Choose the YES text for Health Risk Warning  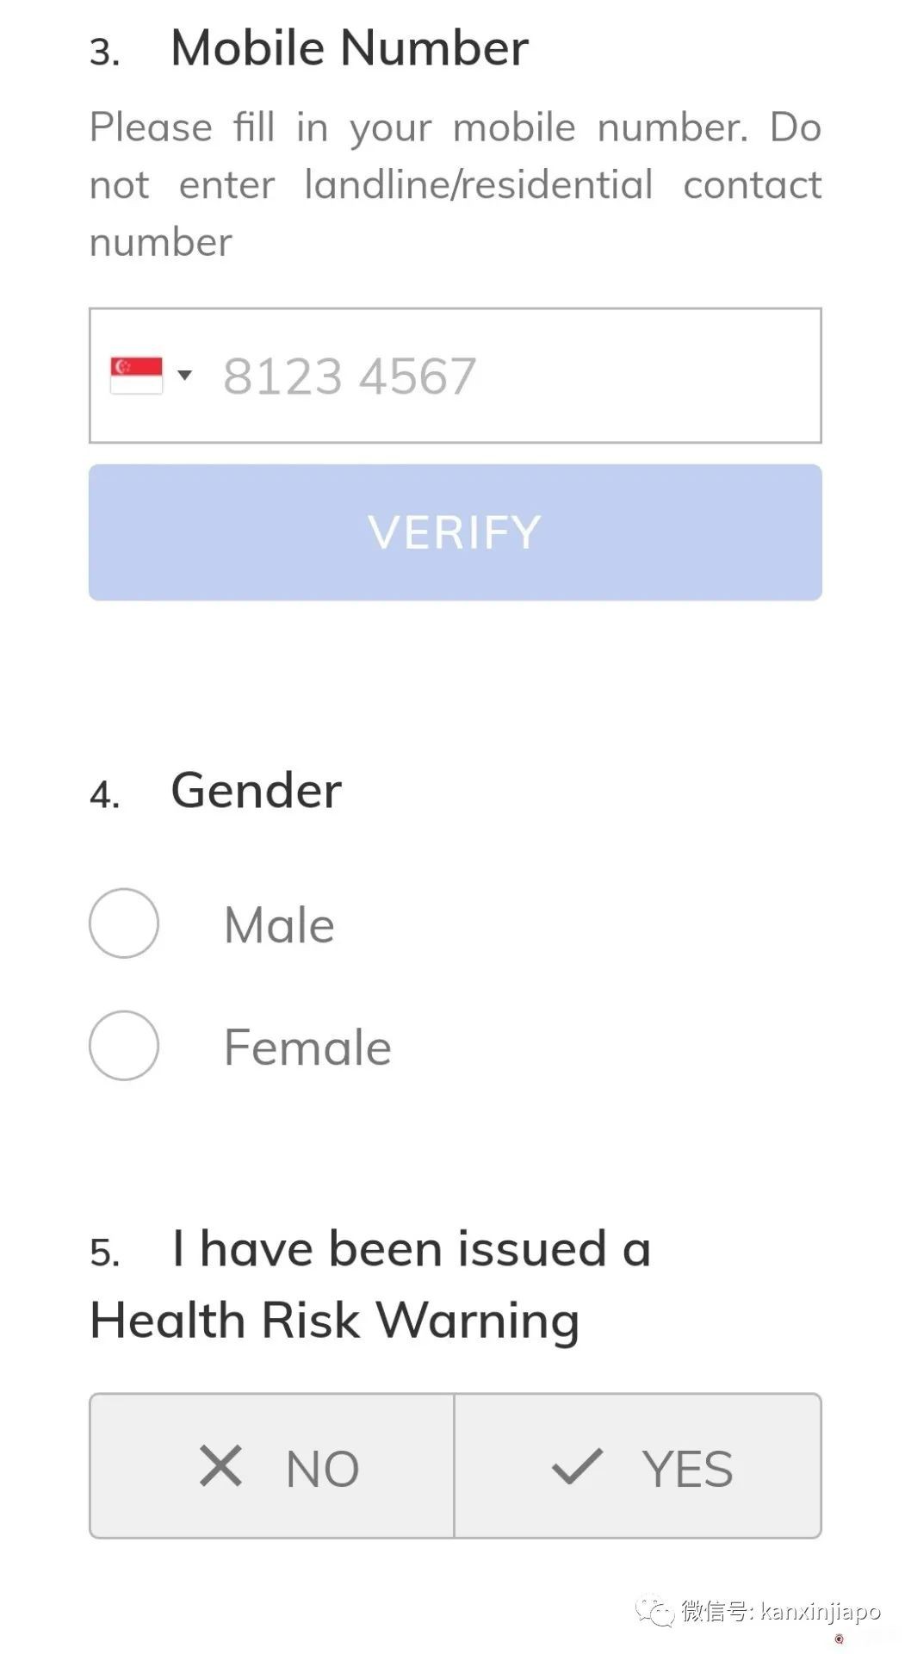pos(687,1469)
